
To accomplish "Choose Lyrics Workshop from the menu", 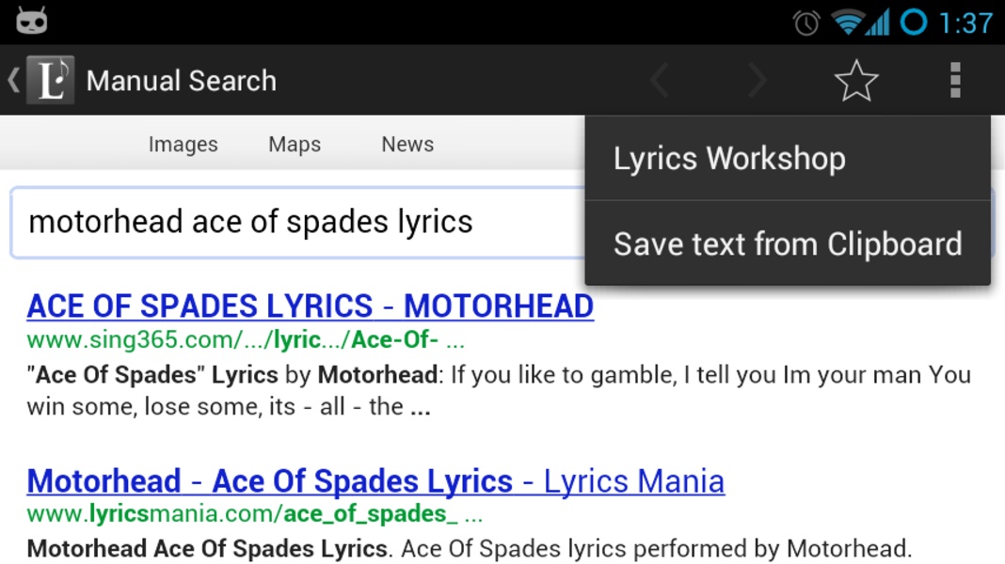I will point(788,158).
